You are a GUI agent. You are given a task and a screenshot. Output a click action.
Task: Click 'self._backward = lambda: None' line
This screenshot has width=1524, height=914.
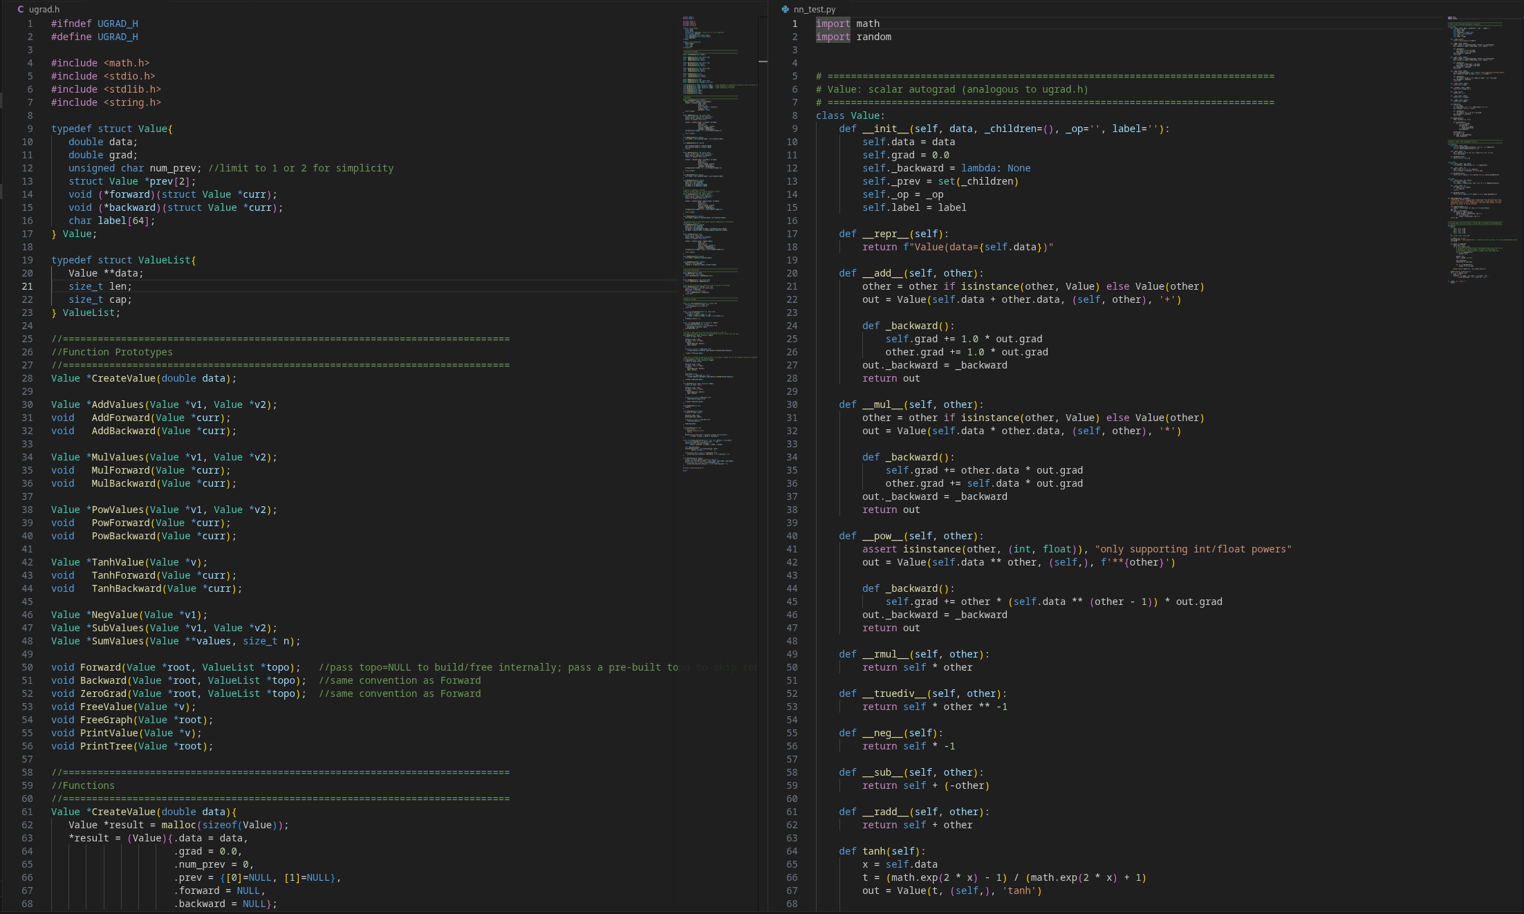(947, 168)
